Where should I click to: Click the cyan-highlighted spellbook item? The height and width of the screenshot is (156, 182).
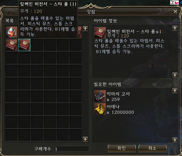tap(24, 45)
